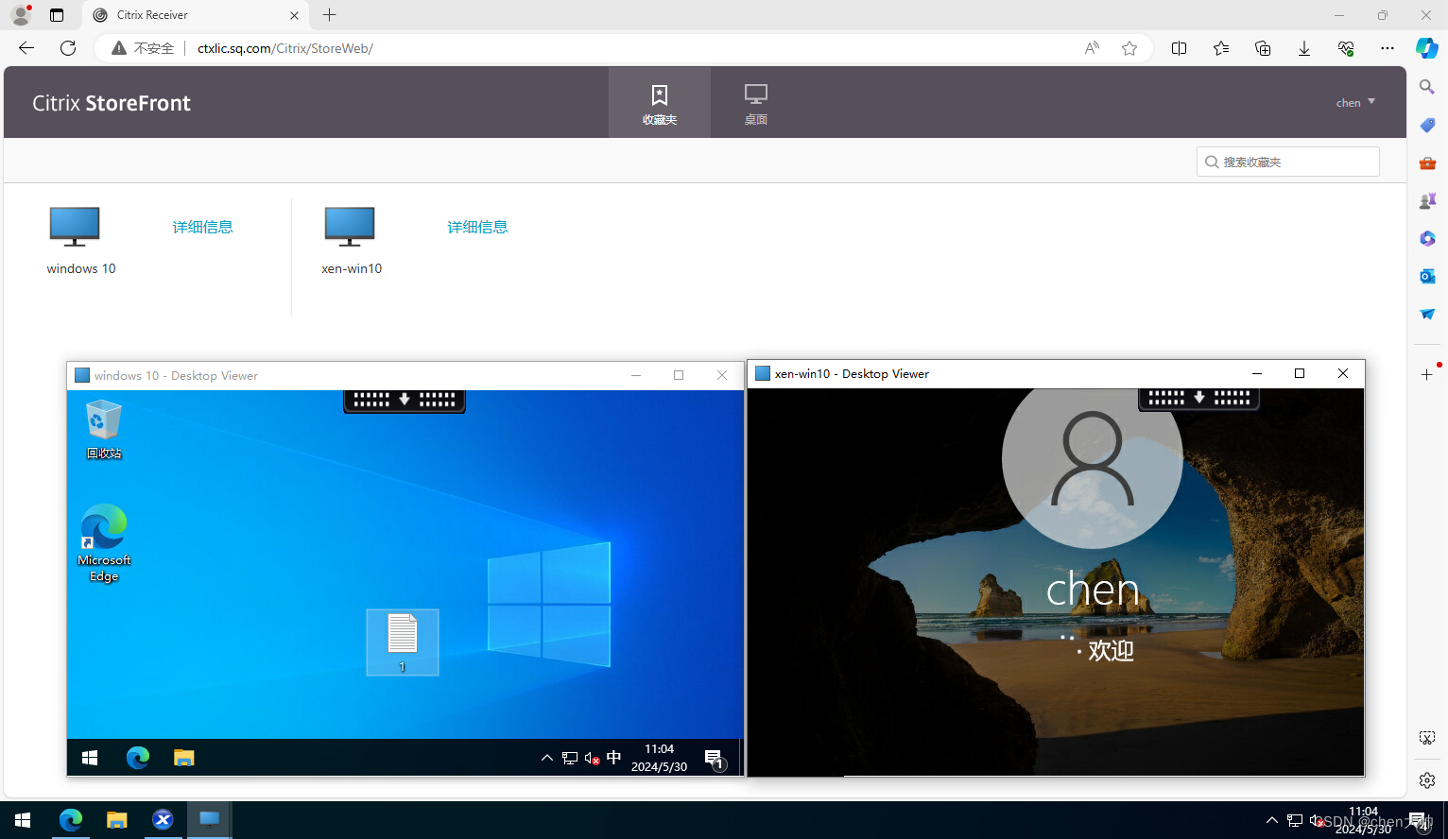This screenshot has width=1448, height=839.
Task: Maximize the windows 10 Desktop Viewer window
Action: click(679, 375)
